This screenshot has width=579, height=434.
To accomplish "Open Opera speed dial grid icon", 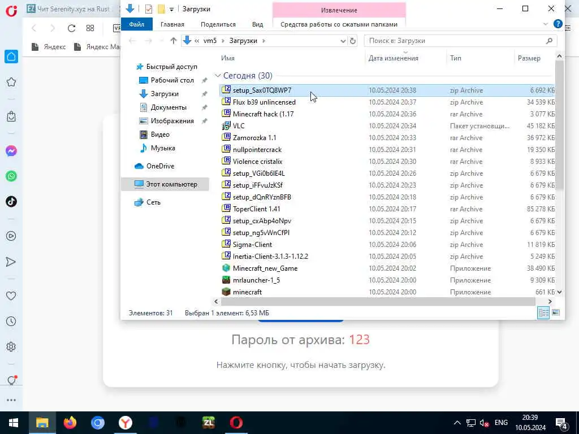I will click(x=90, y=28).
